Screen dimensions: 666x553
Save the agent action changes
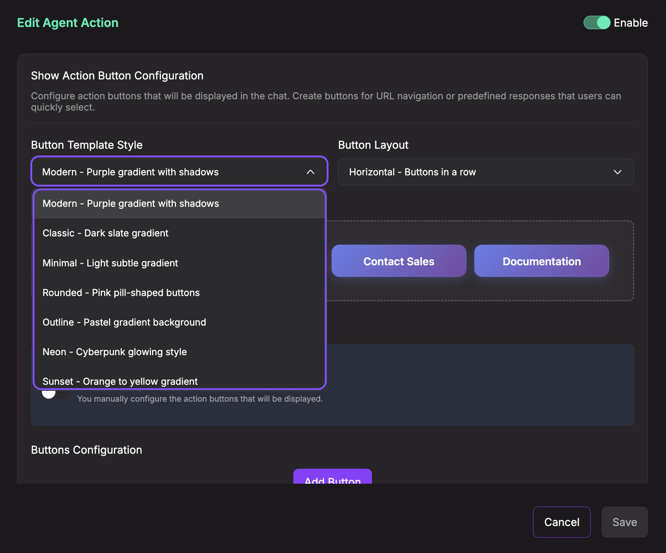(624, 522)
